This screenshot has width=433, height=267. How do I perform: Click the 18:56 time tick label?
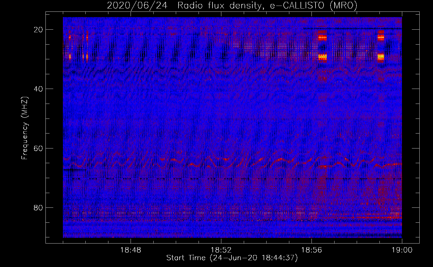tap(312, 250)
